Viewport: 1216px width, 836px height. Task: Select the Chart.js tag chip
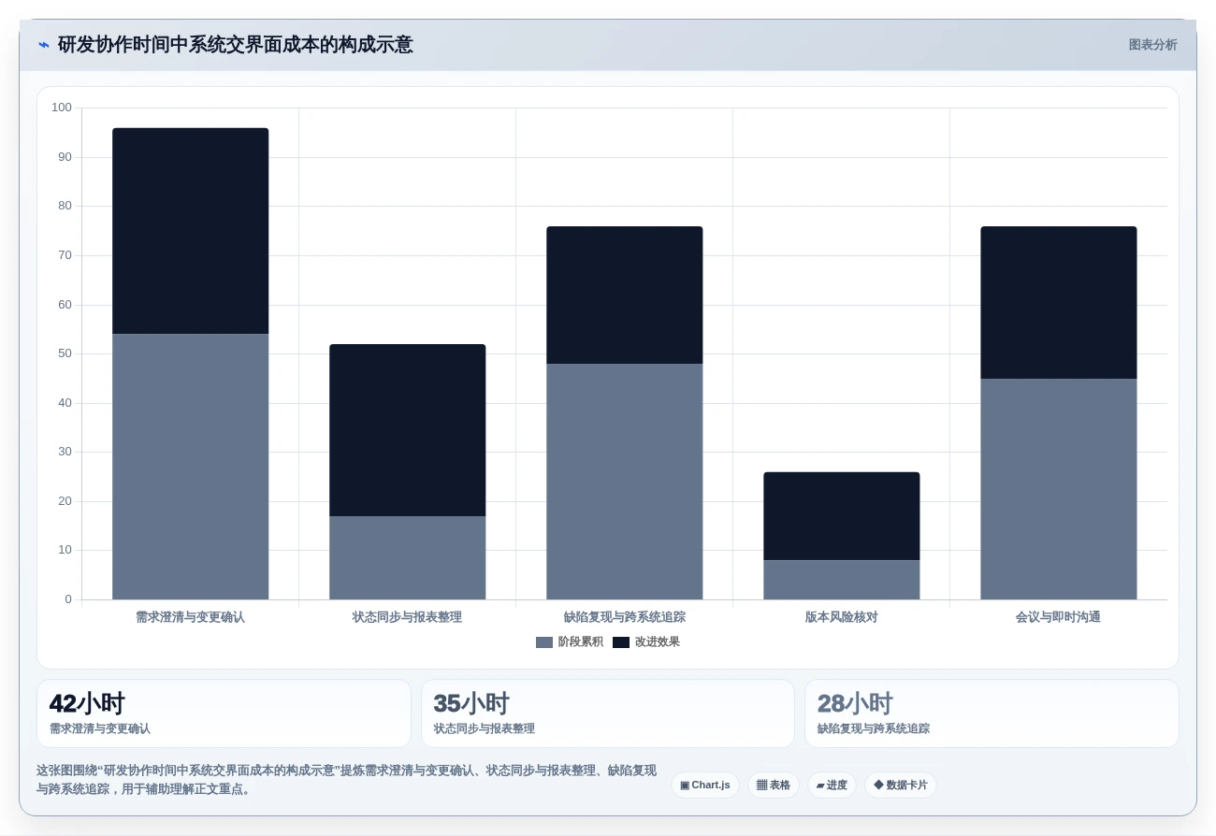point(705,786)
